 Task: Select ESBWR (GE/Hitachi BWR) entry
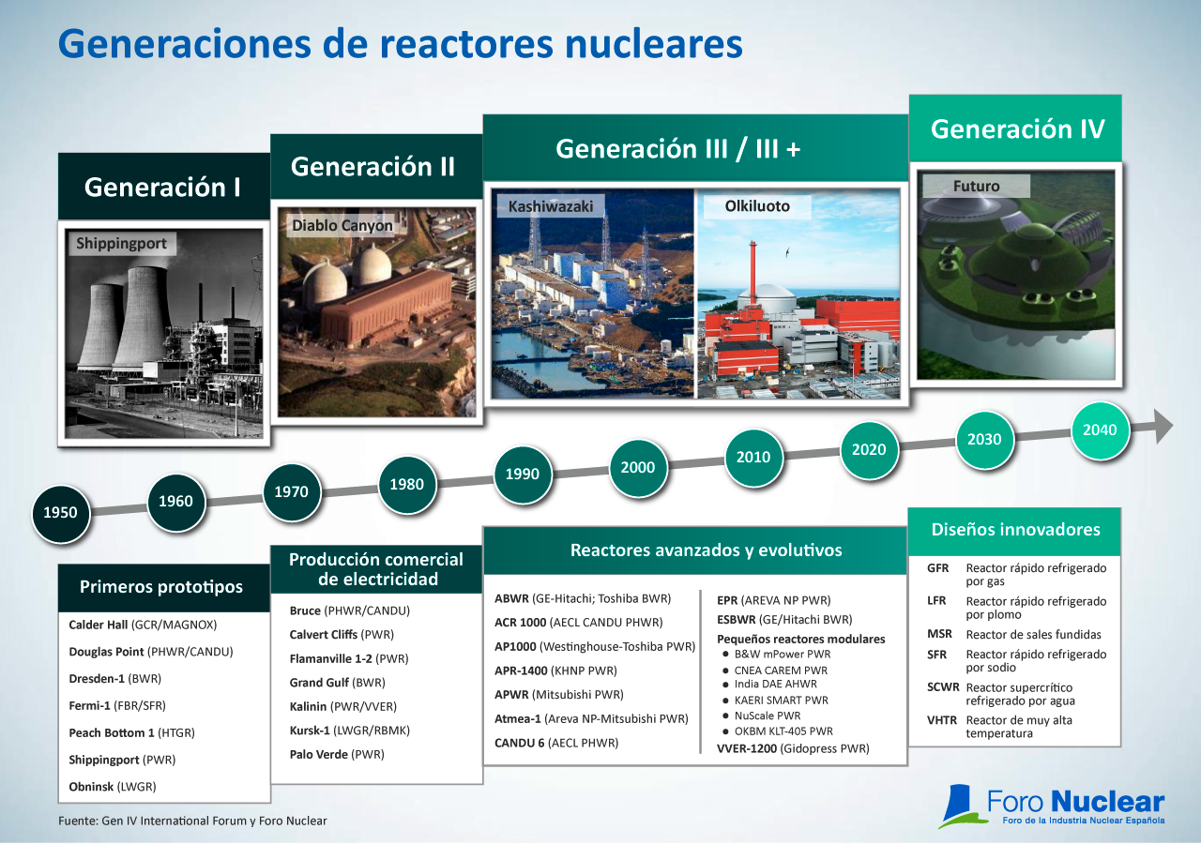coord(784,620)
